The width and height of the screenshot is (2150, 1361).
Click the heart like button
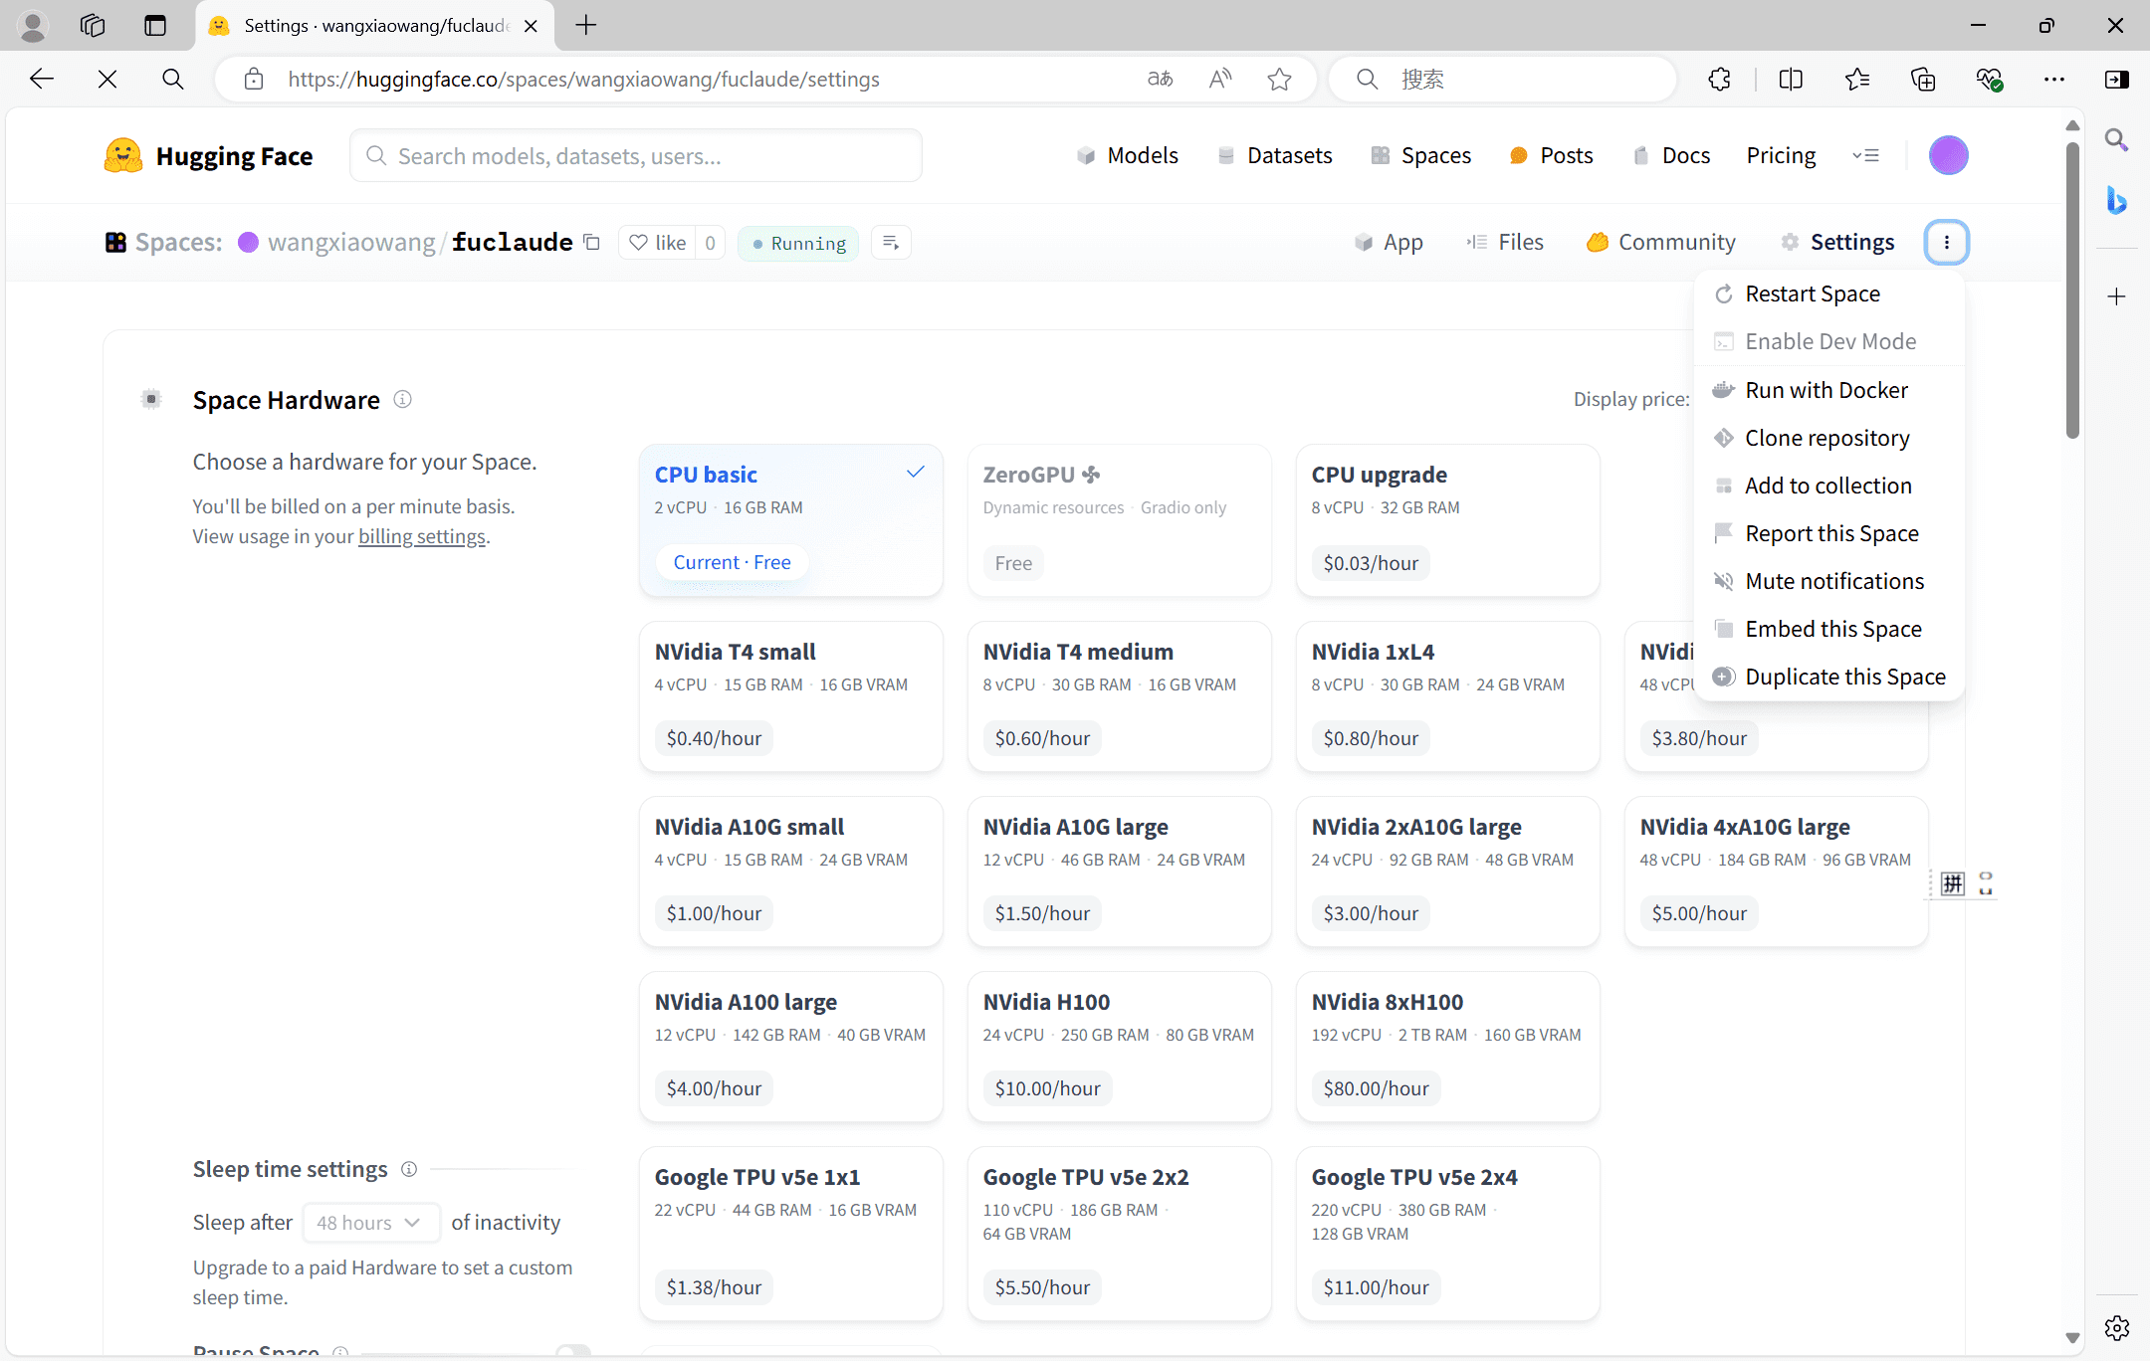pos(658,243)
